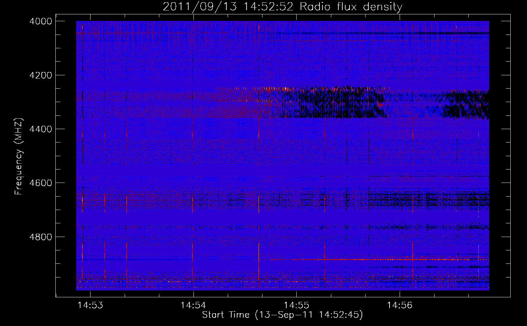Click the 14:54 time axis label
Image resolution: width=527 pixels, height=326 pixels.
click(193, 305)
